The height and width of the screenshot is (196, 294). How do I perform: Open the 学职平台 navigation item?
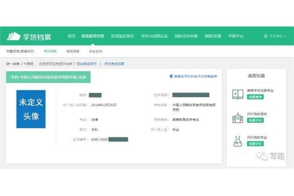coord(236,36)
